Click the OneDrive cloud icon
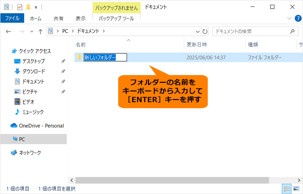 coord(14,125)
